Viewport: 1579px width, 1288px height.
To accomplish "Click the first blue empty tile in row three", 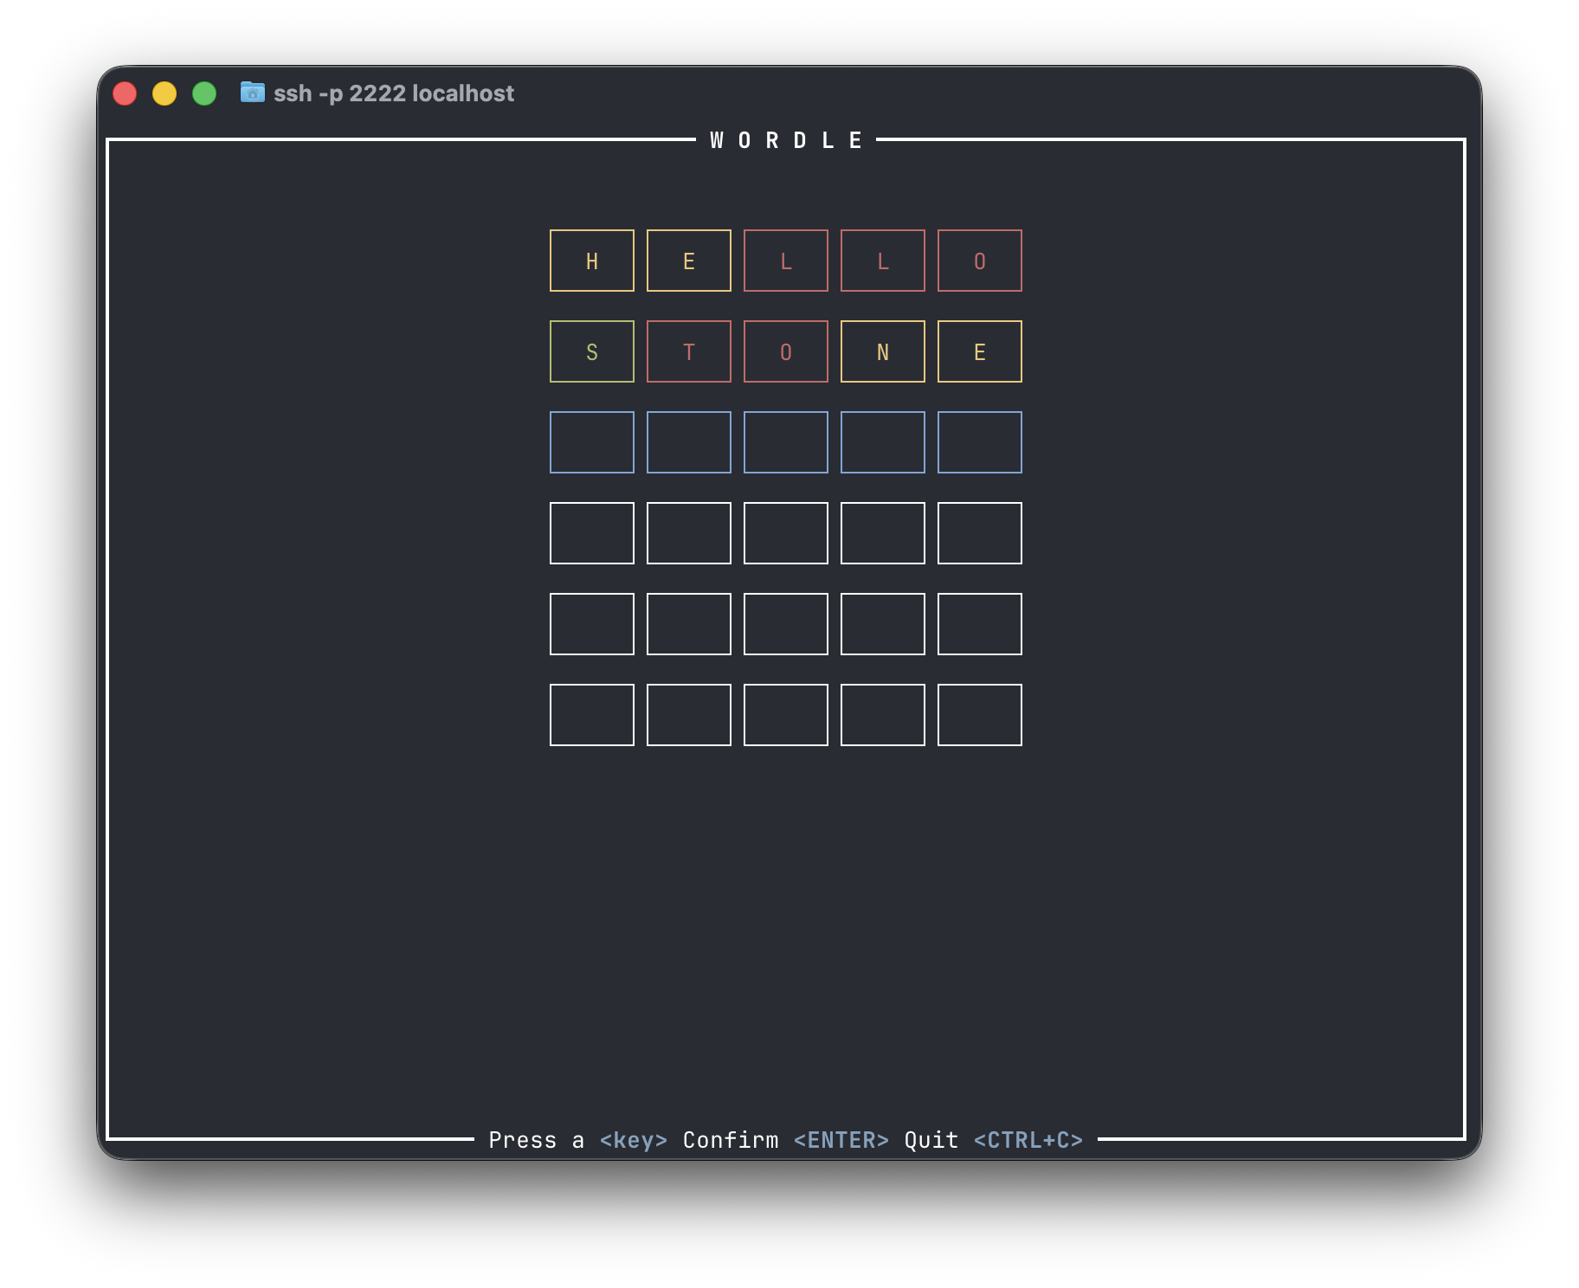I will point(592,442).
